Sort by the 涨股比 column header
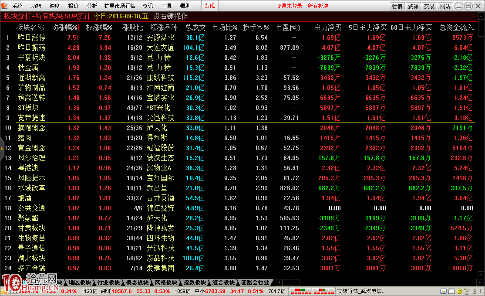 (x=132, y=27)
